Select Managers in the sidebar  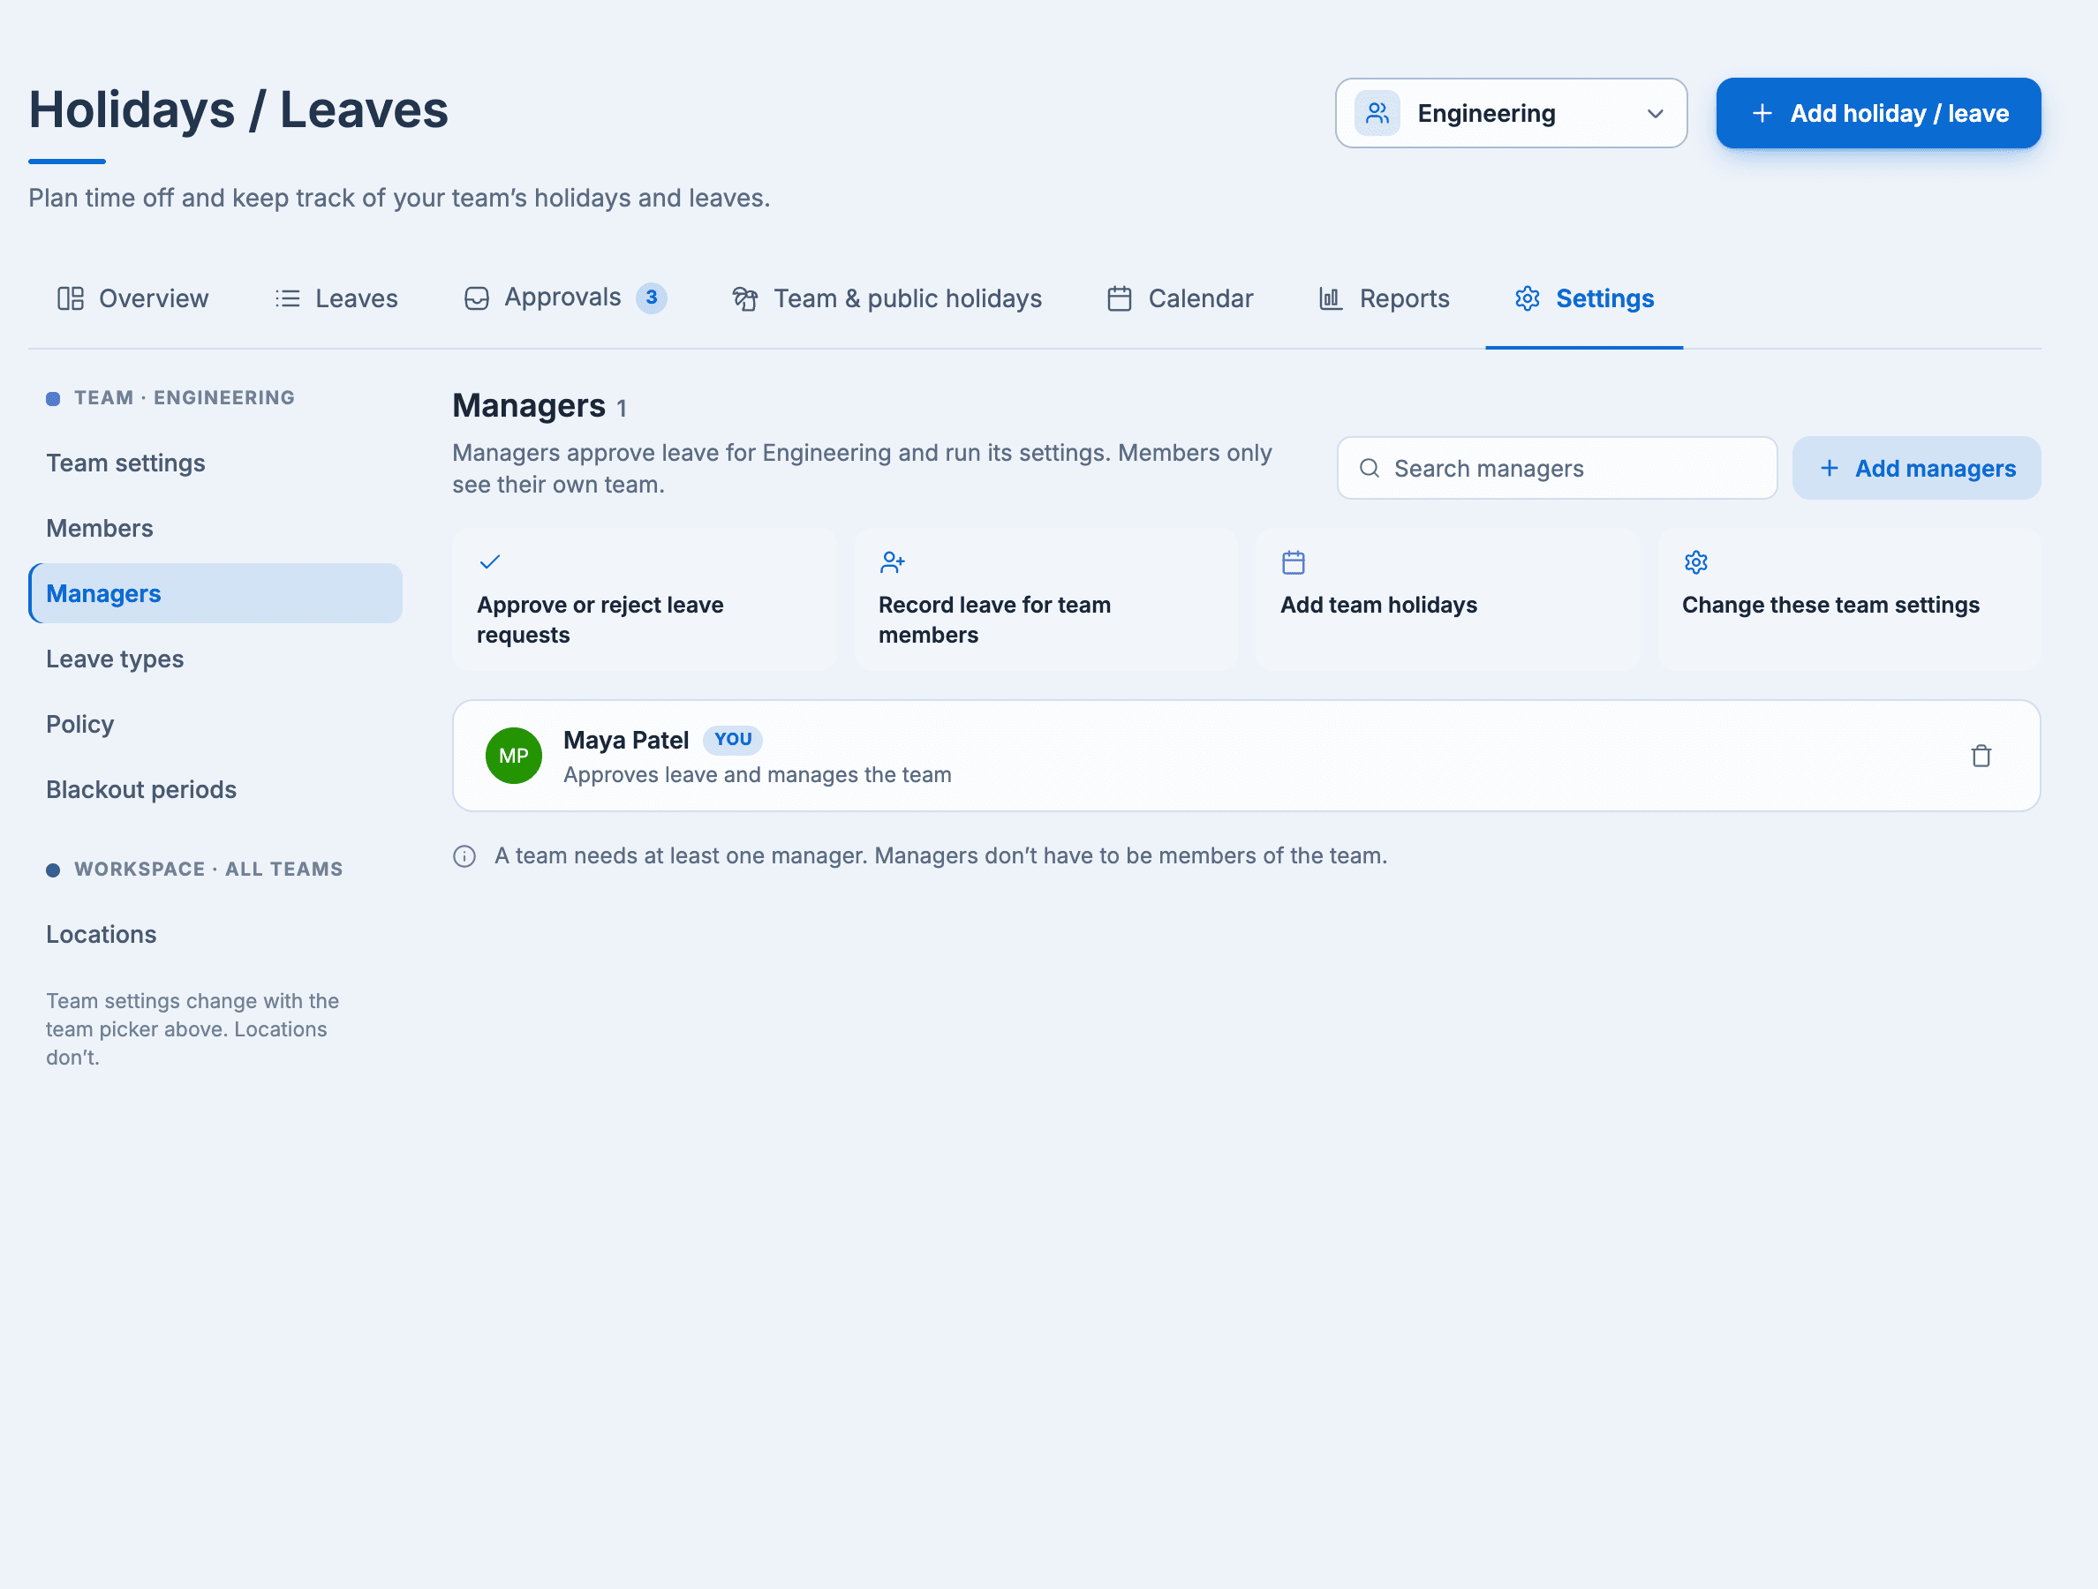(215, 593)
